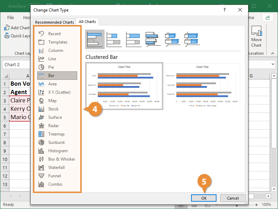Click the vertical scrollbar down arrow

pos(274,189)
